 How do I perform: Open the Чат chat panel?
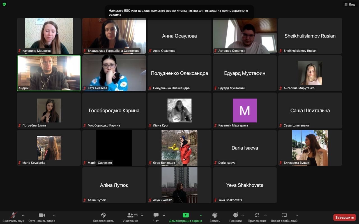coord(156,217)
